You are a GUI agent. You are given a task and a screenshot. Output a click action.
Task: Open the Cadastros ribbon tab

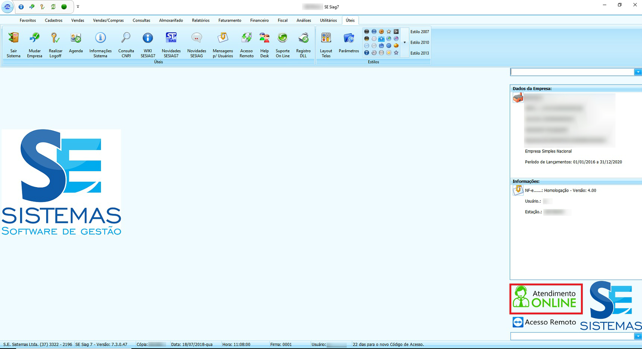(x=54, y=20)
